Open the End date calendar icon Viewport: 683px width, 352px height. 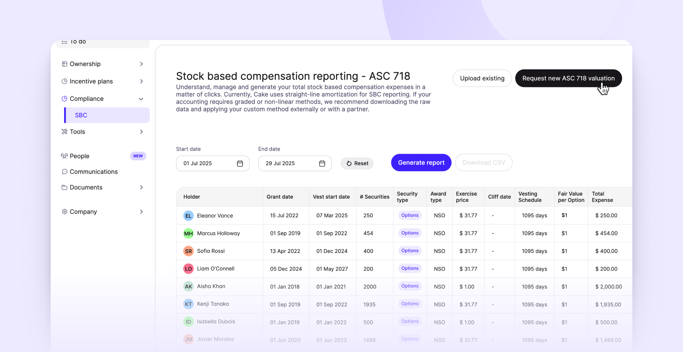click(322, 163)
